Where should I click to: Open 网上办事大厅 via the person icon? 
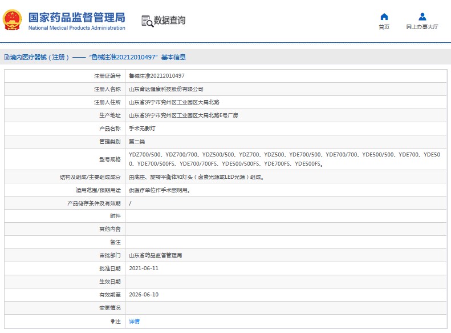pos(422,17)
